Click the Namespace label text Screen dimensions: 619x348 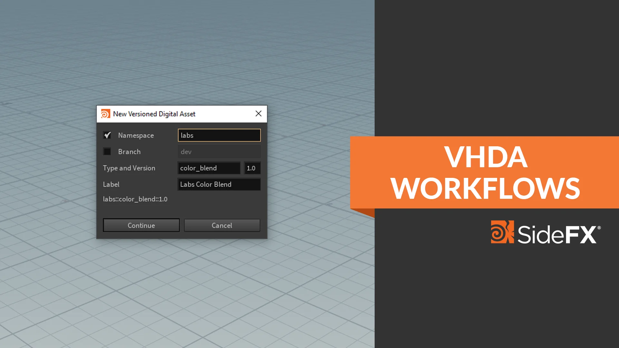136,136
